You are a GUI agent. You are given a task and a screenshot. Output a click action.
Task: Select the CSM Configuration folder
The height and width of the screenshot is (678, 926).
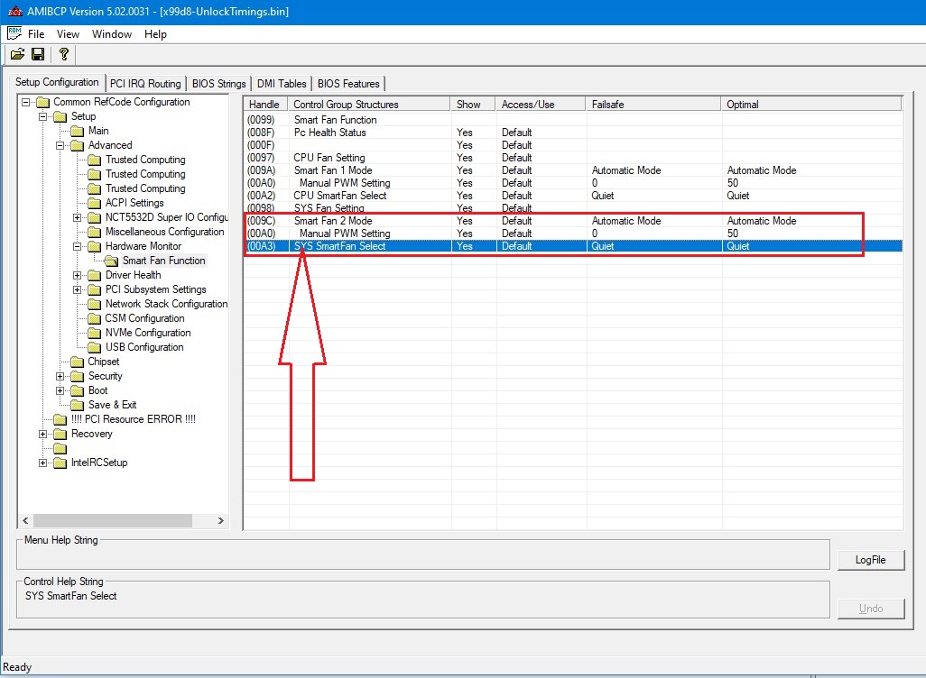click(x=144, y=318)
